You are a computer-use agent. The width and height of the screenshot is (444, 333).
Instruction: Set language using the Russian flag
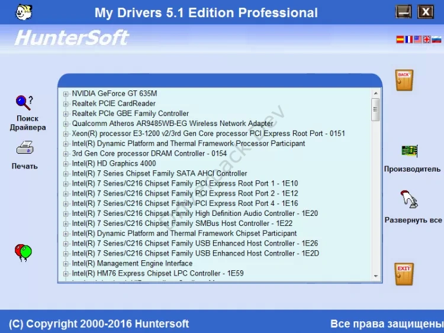436,40
